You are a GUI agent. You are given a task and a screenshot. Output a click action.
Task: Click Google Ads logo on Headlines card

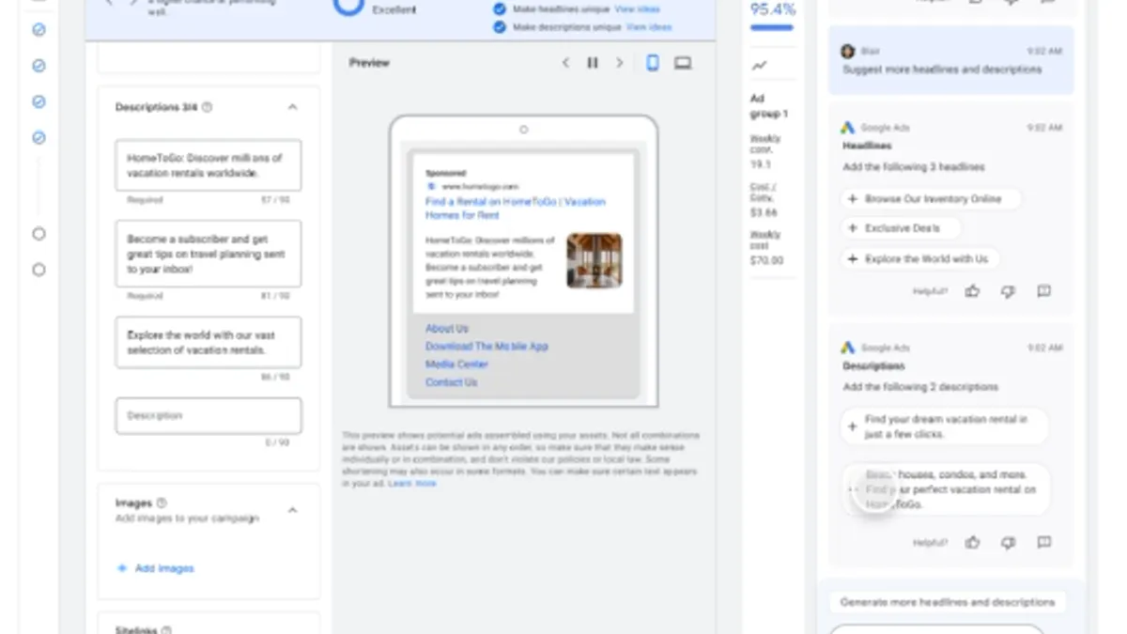point(847,128)
